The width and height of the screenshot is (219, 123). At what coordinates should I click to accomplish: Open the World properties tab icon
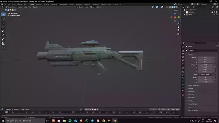pos(183,64)
